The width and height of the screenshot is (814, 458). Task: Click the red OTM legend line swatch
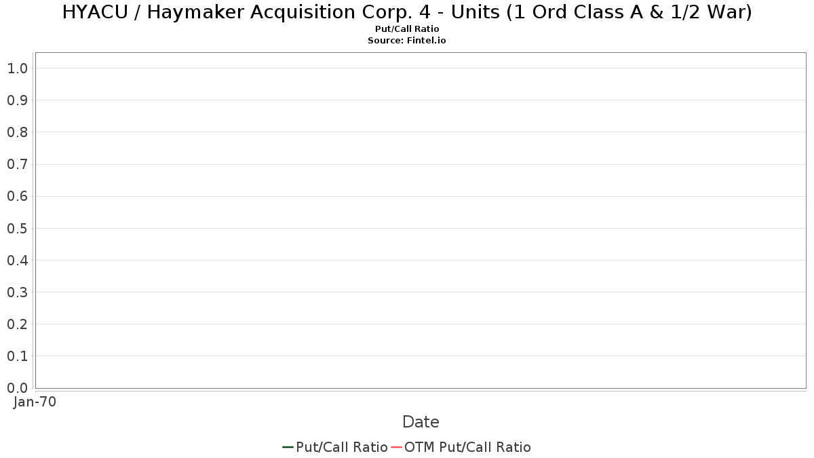pos(396,447)
